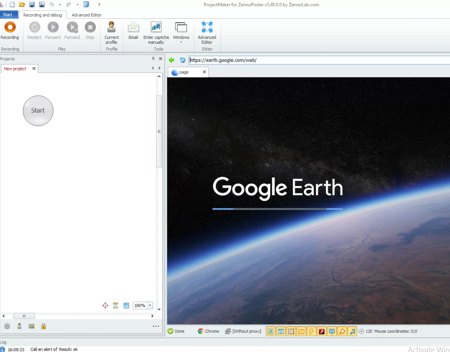Viewport: 450px width, 352px height.
Task: Click the Start node in the project
Action: pyautogui.click(x=38, y=111)
